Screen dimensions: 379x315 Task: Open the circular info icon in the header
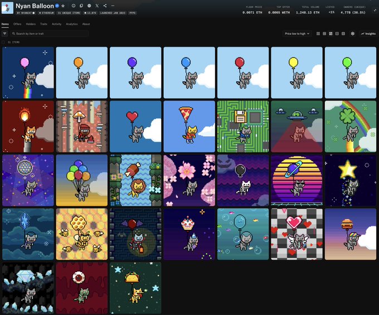pos(74,6)
